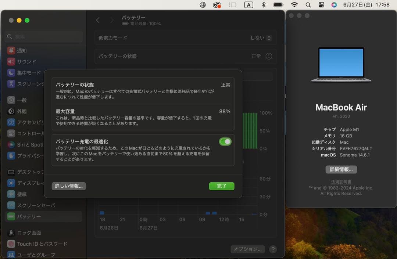The image size is (397, 259).
Task: Open the 低電力モード dropdown control
Action: pos(269,37)
